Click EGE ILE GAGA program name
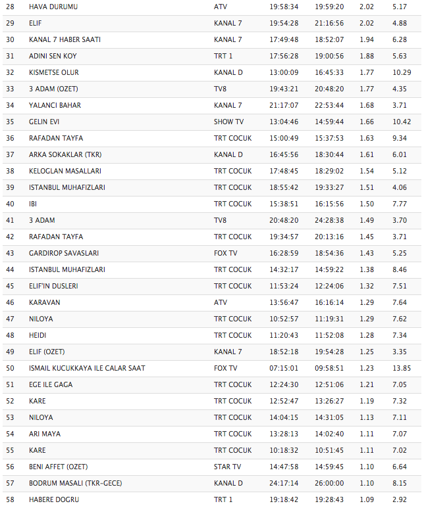The image size is (424, 508). pos(51,384)
